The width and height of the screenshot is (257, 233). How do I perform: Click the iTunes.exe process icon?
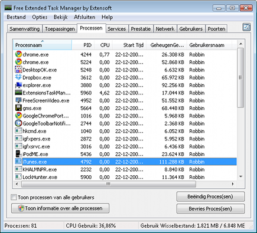(x=18, y=162)
